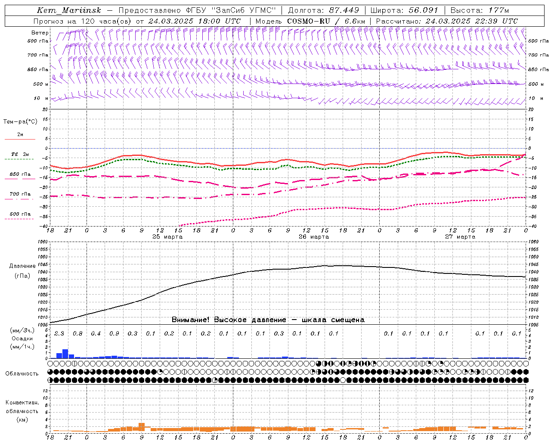Click the (гПа) pressure unit label
The height and width of the screenshot is (441, 551).
pyautogui.click(x=22, y=276)
